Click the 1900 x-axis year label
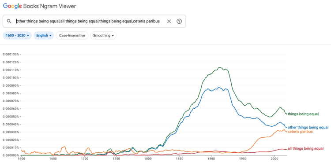Screen dimensions: 331x162 pyautogui.click(x=211, y=158)
